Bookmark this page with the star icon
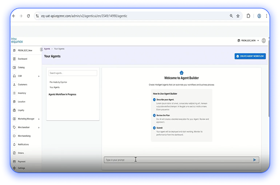The width and height of the screenshot is (280, 185). (x=238, y=16)
